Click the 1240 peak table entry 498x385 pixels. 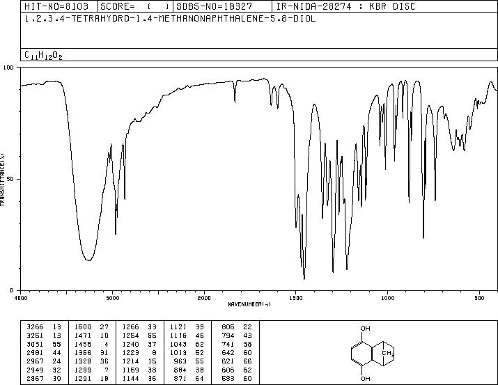[139, 344]
